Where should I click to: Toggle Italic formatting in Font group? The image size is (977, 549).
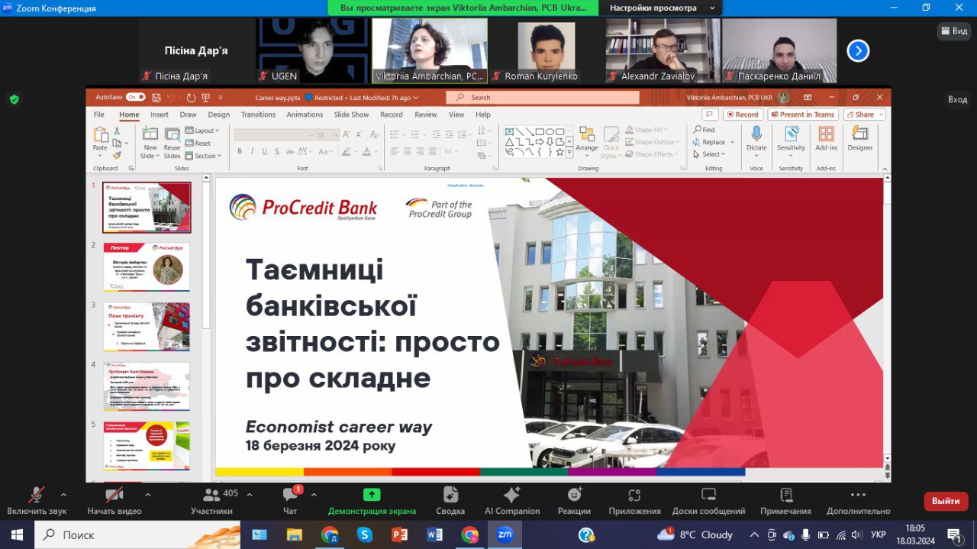(x=252, y=151)
